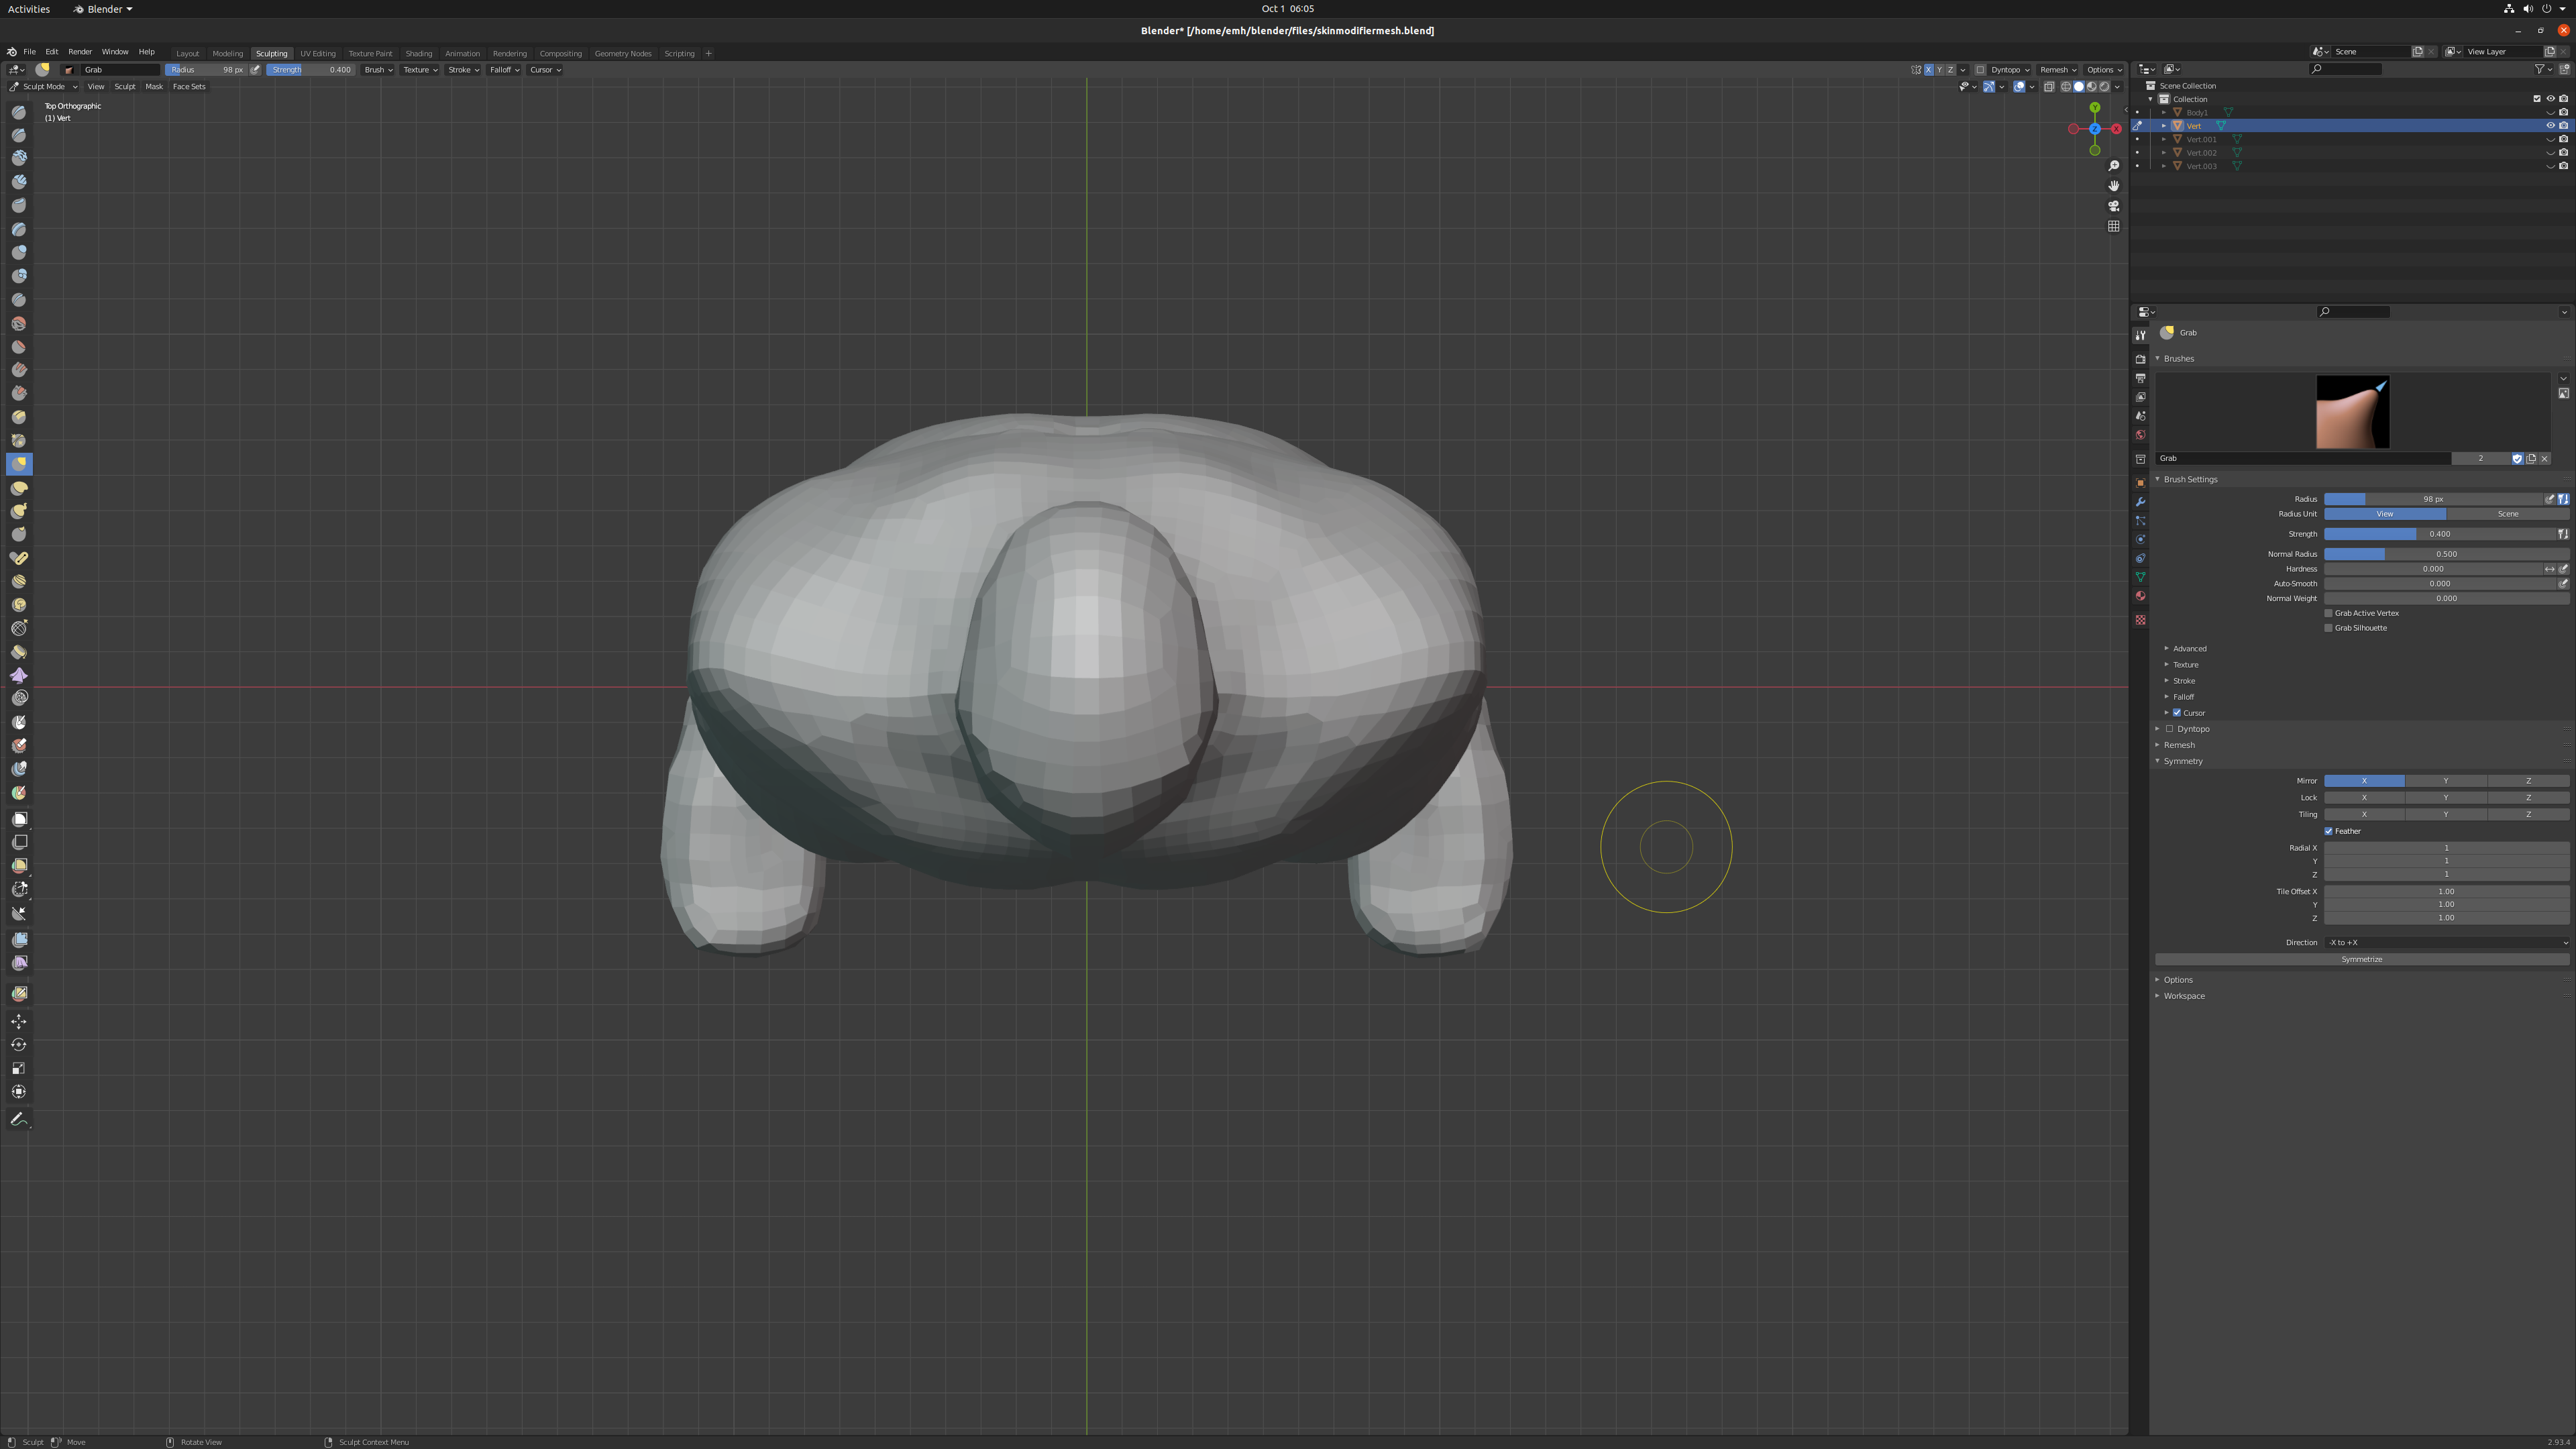Select the Pinch brush tool
Screen dimensions: 2576x1449
pos(19,441)
